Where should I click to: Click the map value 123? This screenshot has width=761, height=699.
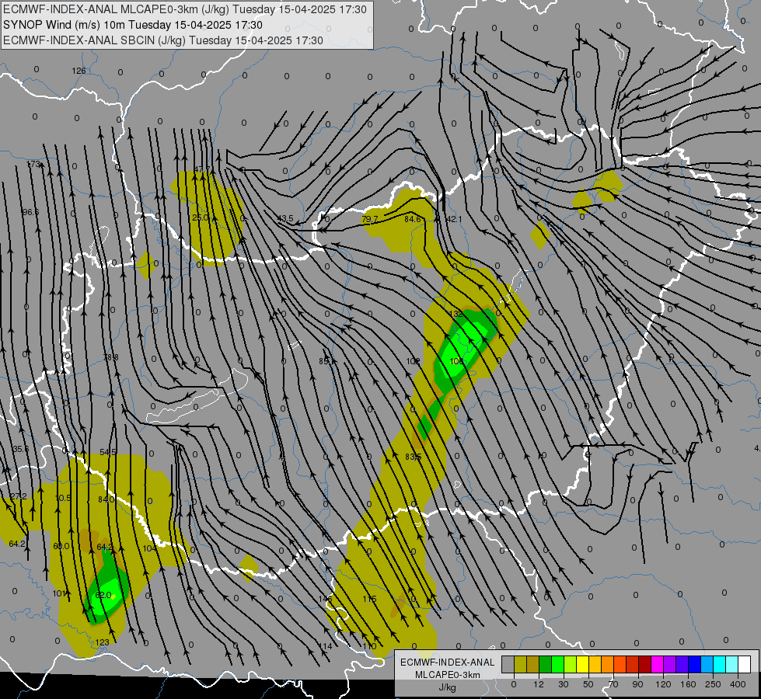102,642
